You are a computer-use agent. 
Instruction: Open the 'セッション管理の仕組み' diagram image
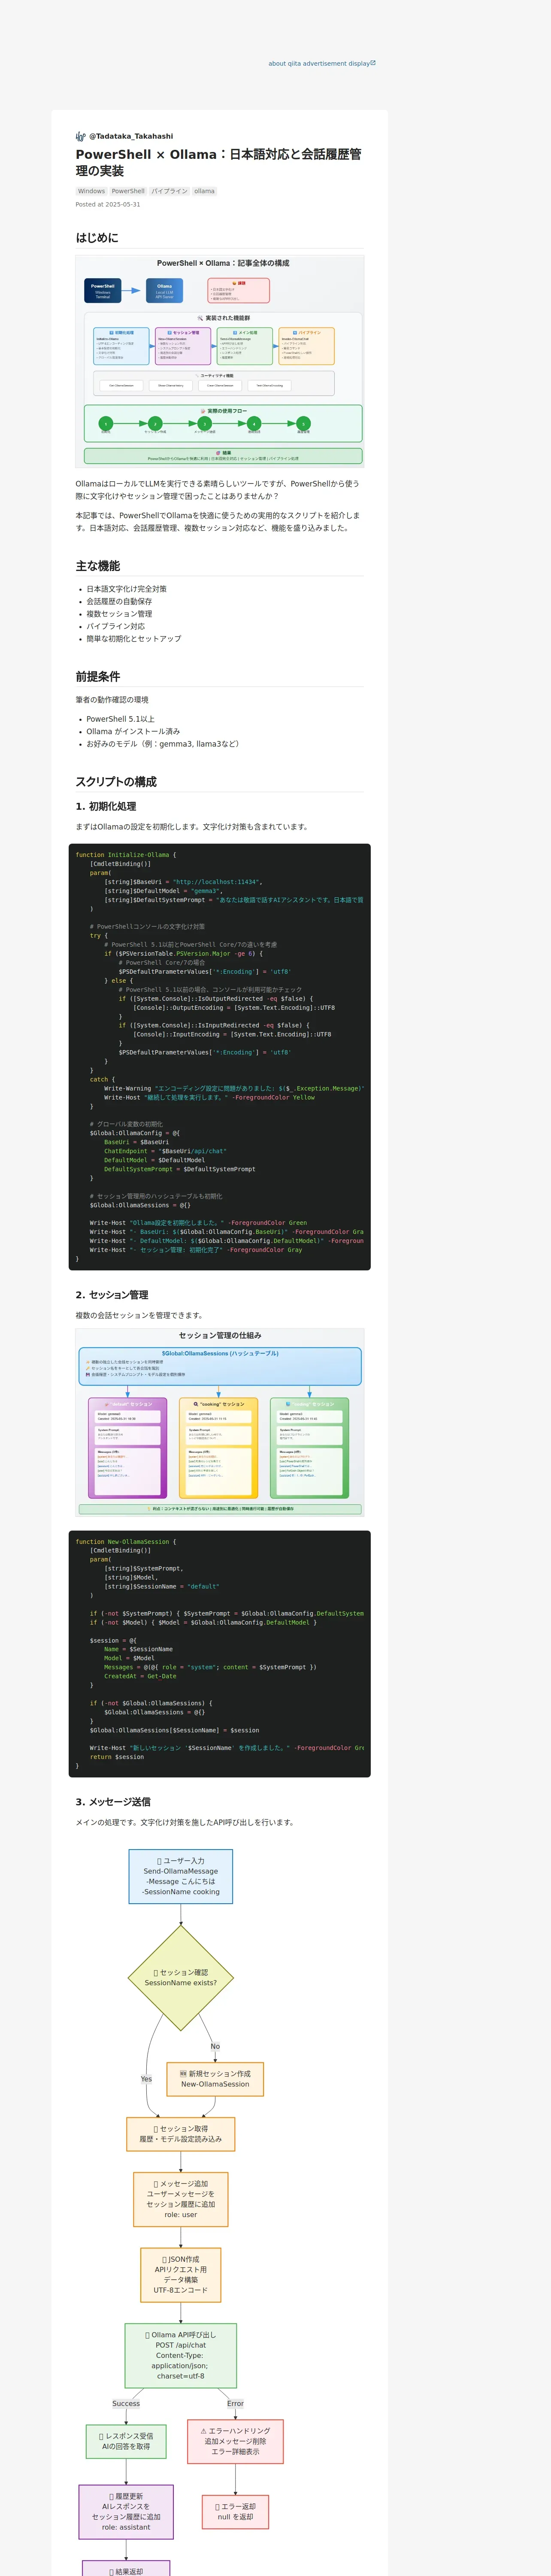pyautogui.click(x=220, y=1421)
